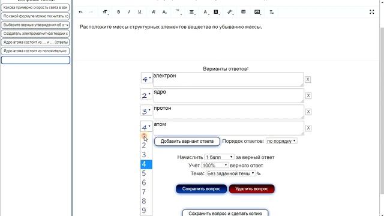
Task: Open order dropdown for "электрон"
Action: tap(146, 79)
